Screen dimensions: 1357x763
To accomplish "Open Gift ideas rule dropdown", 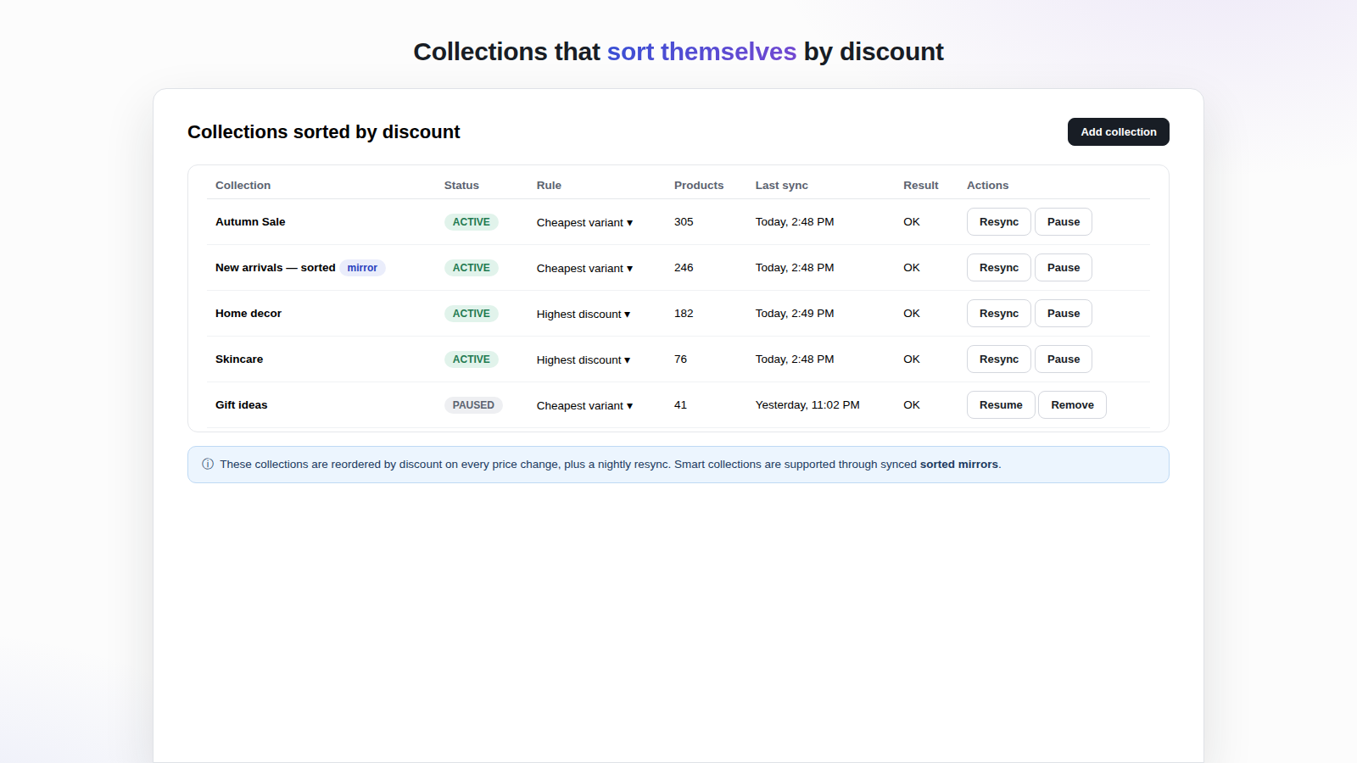I will pyautogui.click(x=584, y=405).
